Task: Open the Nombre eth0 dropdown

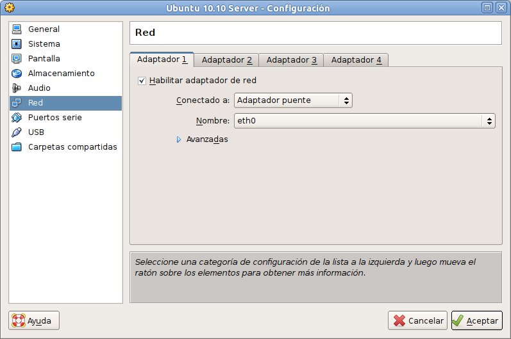Action: (x=365, y=121)
